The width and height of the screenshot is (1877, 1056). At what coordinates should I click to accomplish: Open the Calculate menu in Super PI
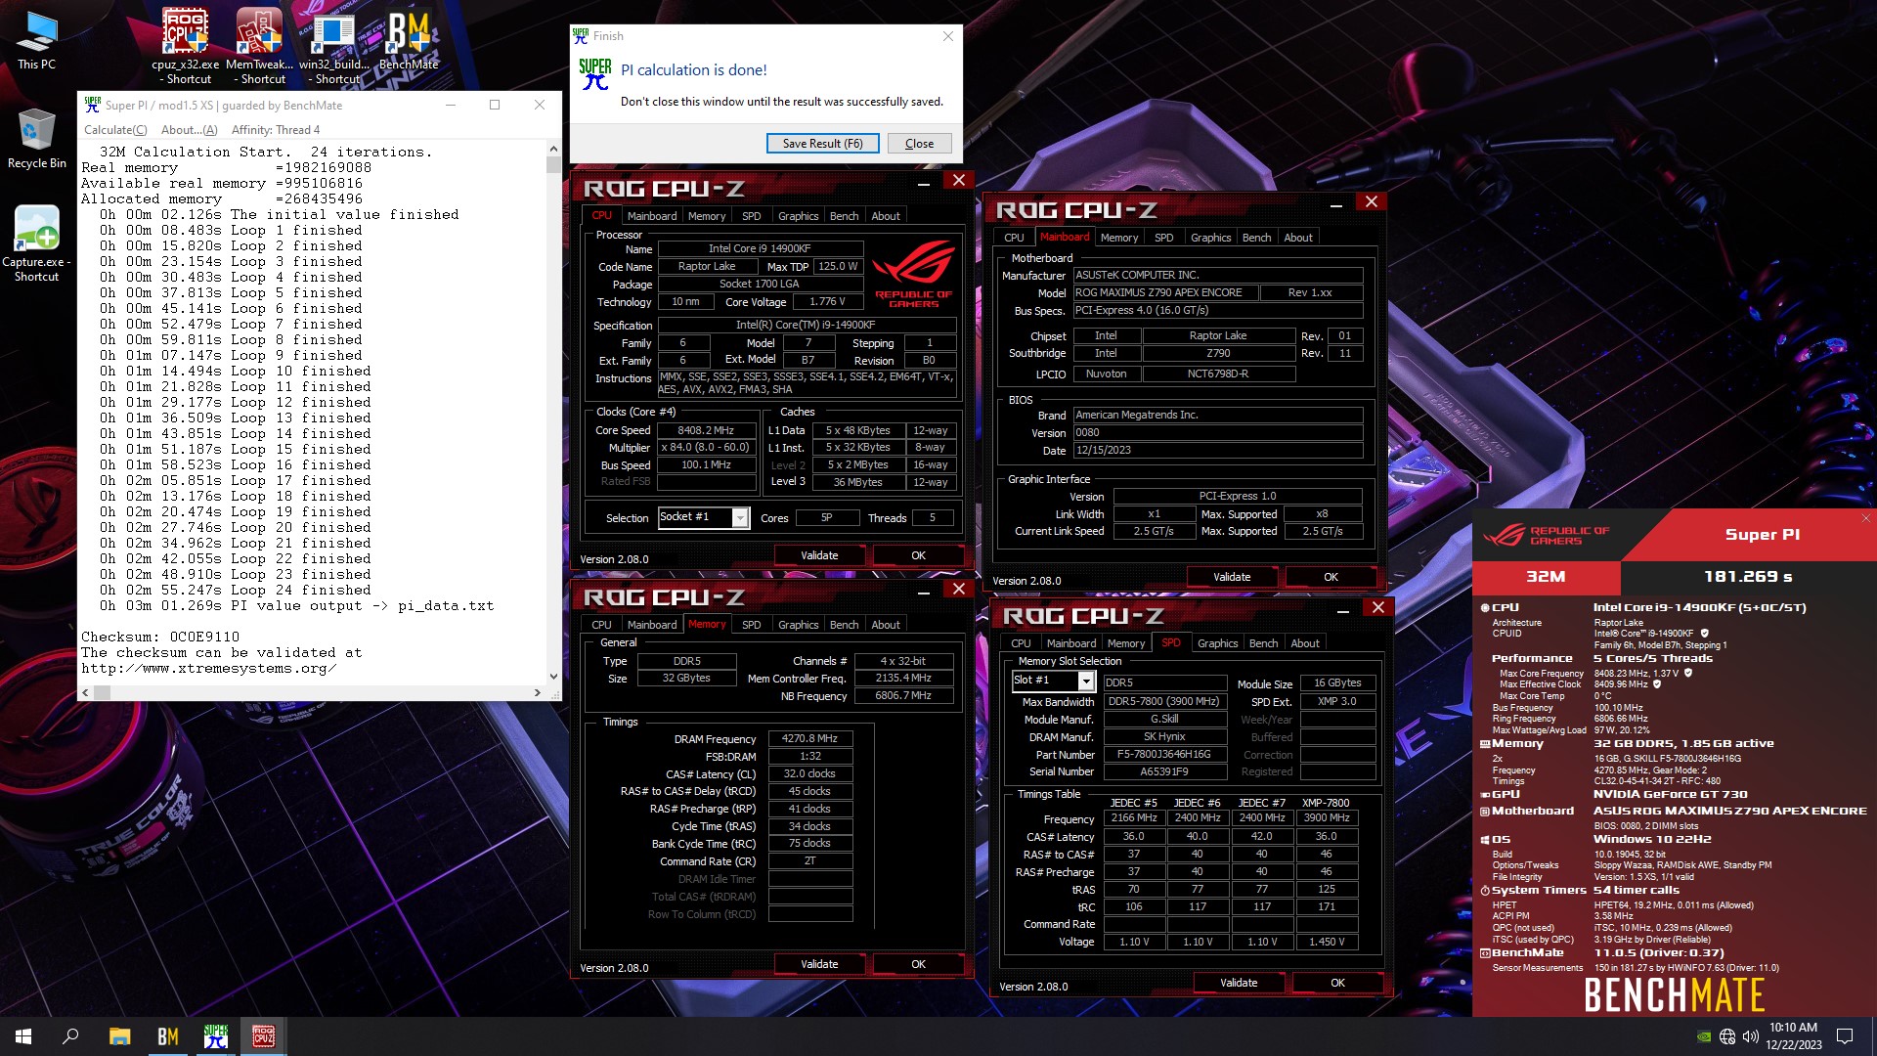[x=115, y=130]
